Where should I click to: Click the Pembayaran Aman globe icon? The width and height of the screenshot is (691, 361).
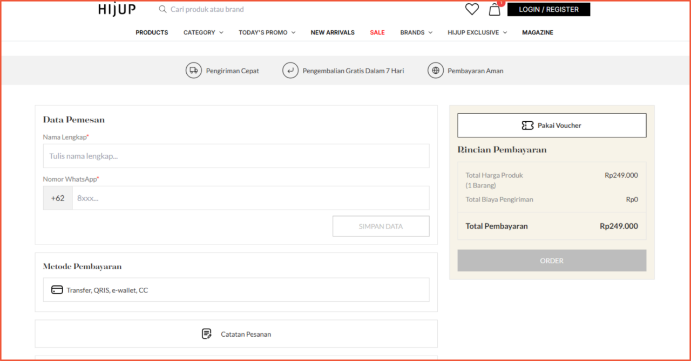click(436, 71)
